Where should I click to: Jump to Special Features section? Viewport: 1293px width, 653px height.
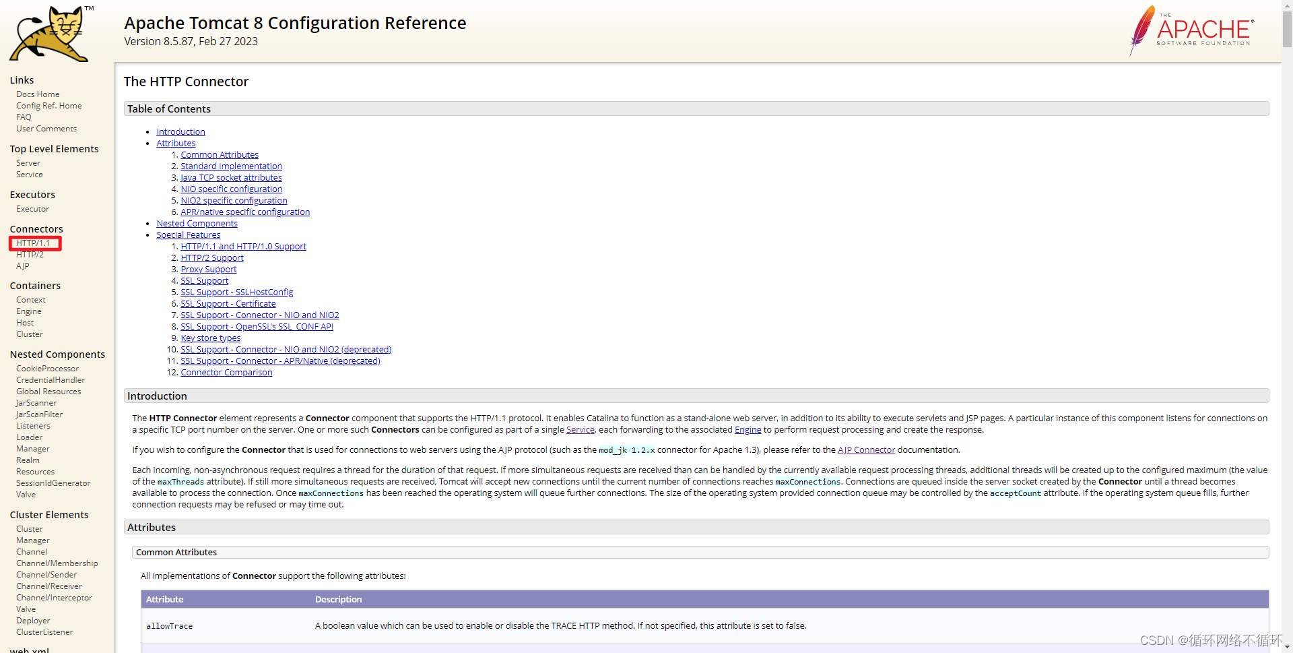coord(189,235)
